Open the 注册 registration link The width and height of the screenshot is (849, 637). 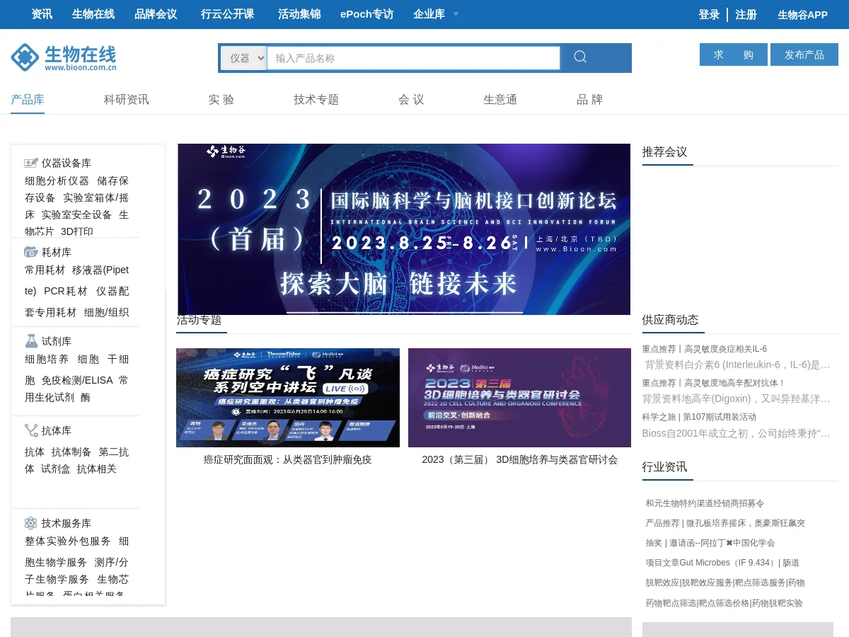coord(746,14)
